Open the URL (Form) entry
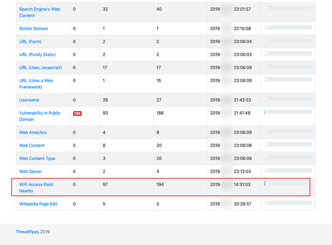Viewport: 332px width, 245px height. pos(31,41)
